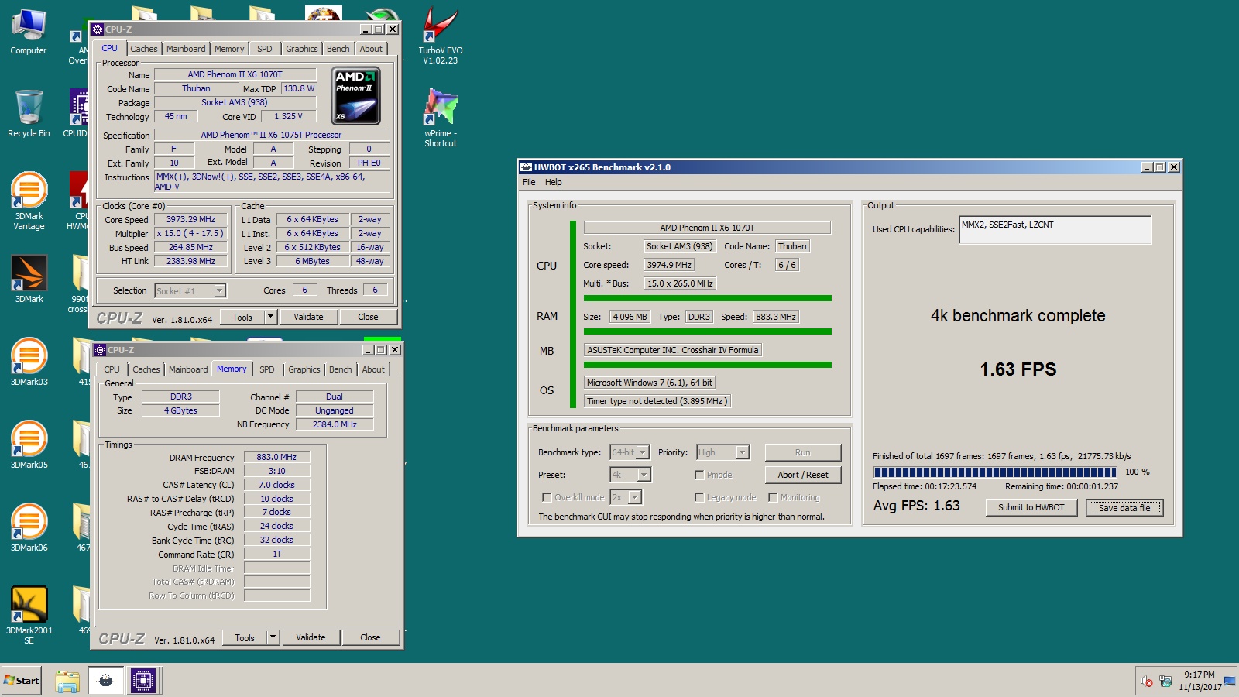
Task: Enable Overkill mode checkbox
Action: point(547,497)
